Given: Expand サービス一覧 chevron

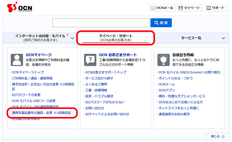Looking at the screenshot, I should coord(223,38).
